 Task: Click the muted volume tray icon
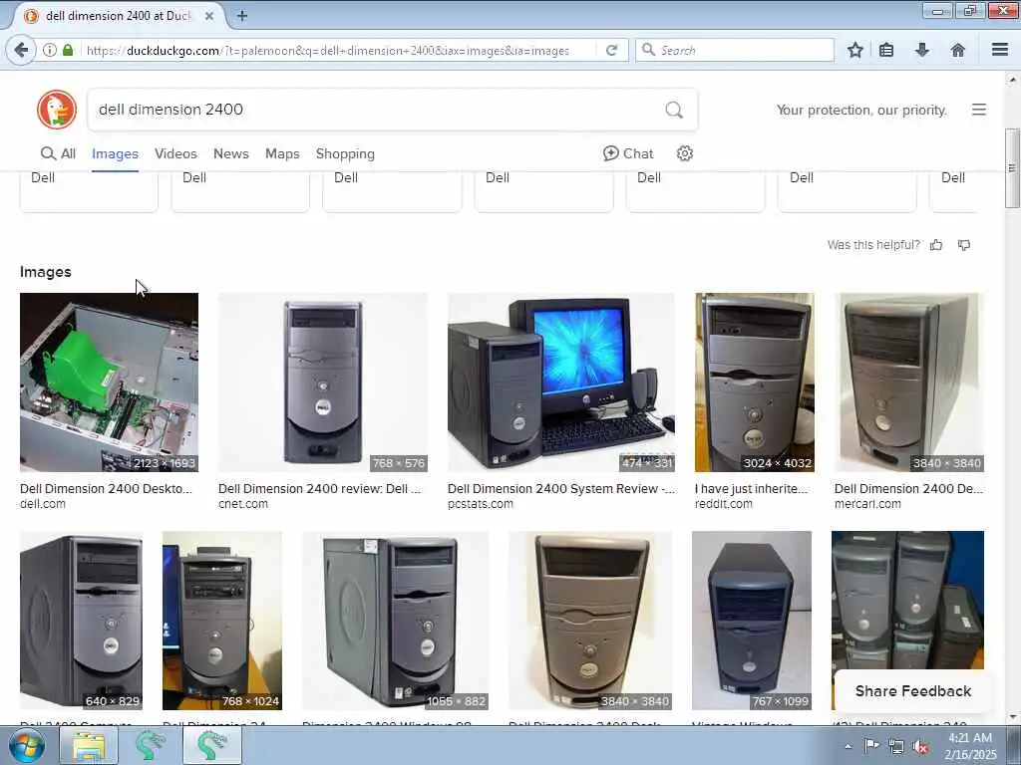click(920, 747)
